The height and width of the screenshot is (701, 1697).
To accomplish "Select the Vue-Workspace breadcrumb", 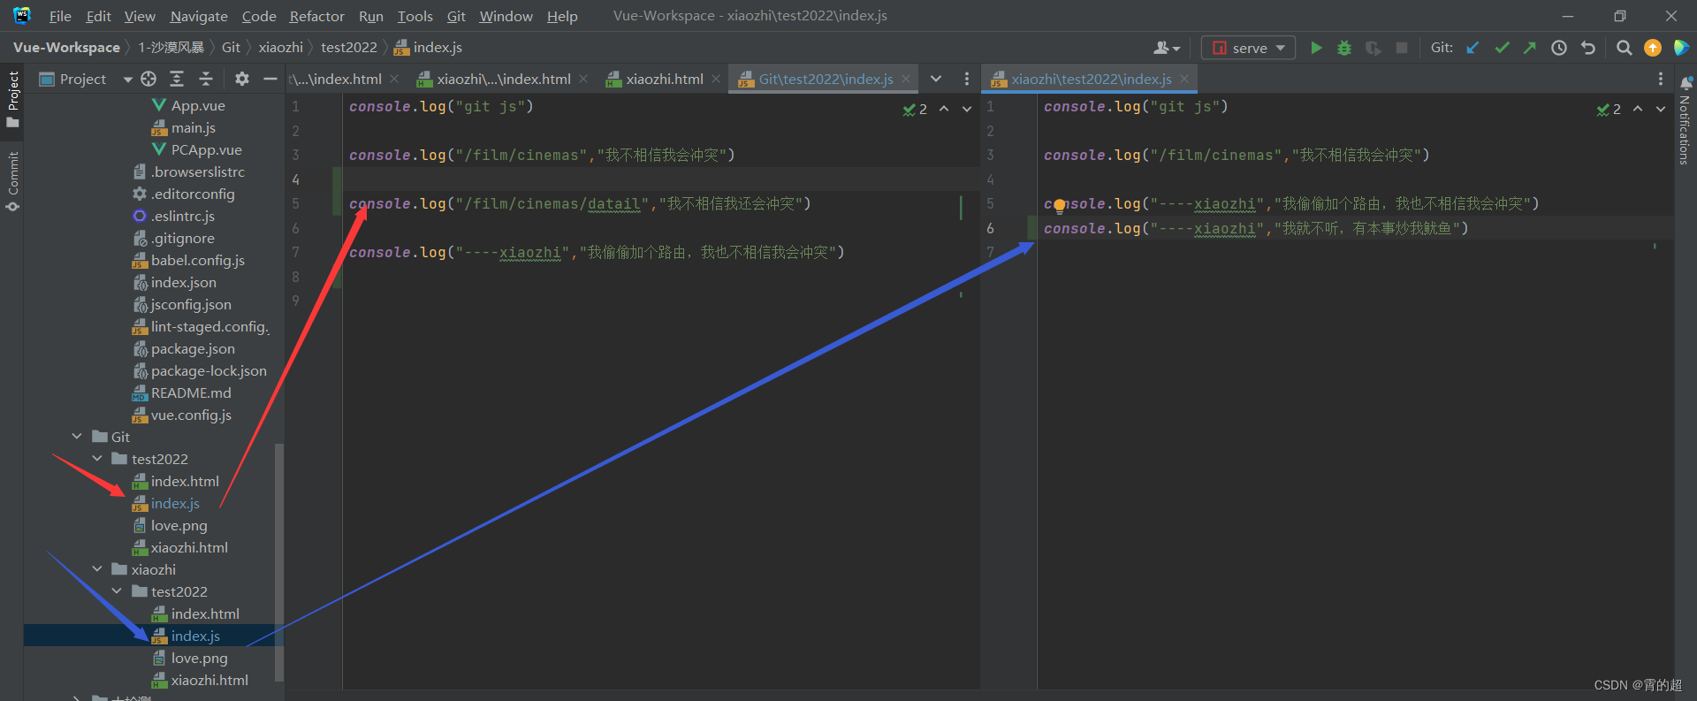I will point(66,48).
